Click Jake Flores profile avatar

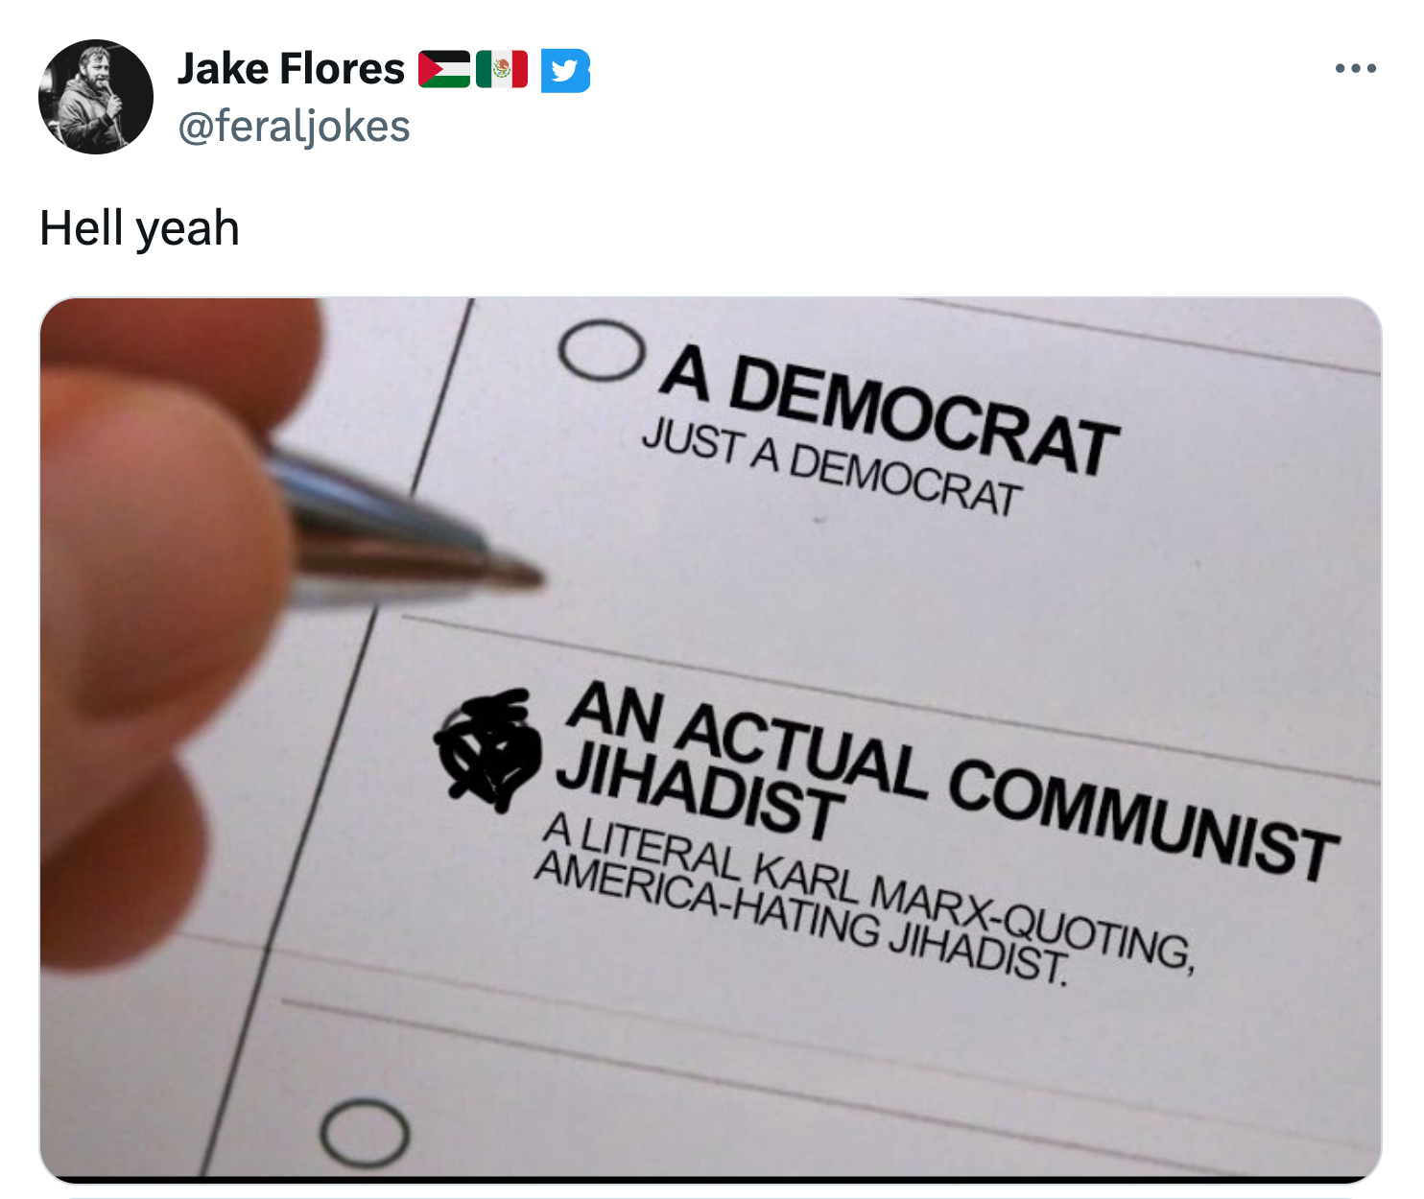click(96, 97)
